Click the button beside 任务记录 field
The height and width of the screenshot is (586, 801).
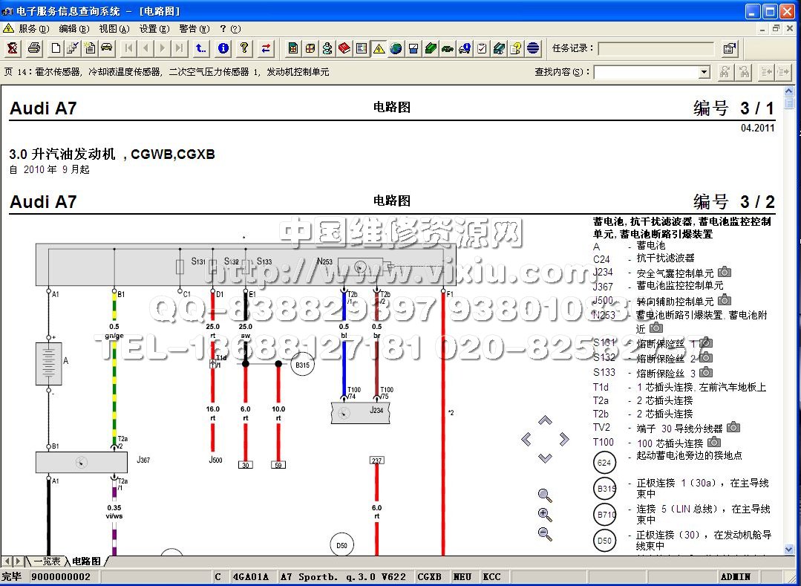pyautogui.click(x=730, y=48)
